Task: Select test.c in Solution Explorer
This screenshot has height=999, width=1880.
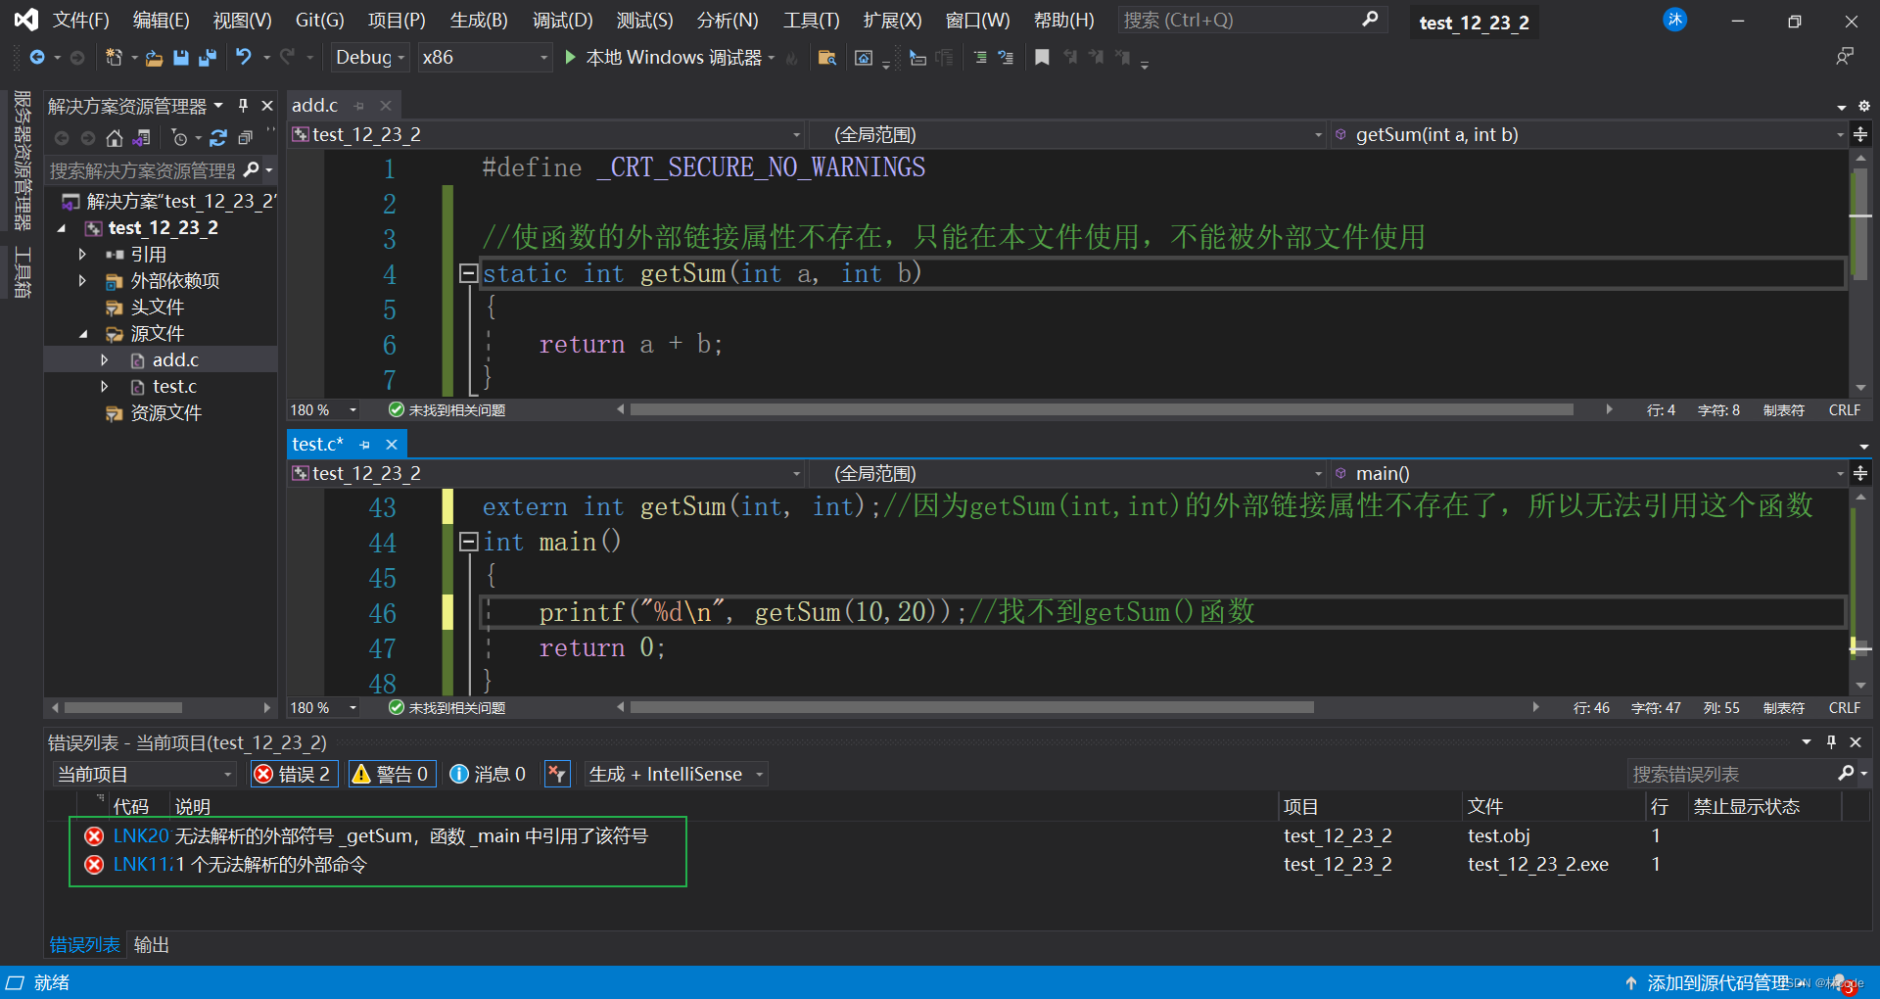Action: pos(174,387)
